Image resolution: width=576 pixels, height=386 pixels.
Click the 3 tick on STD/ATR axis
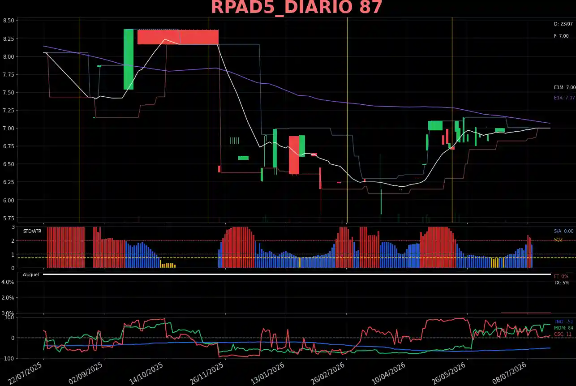(x=13, y=227)
